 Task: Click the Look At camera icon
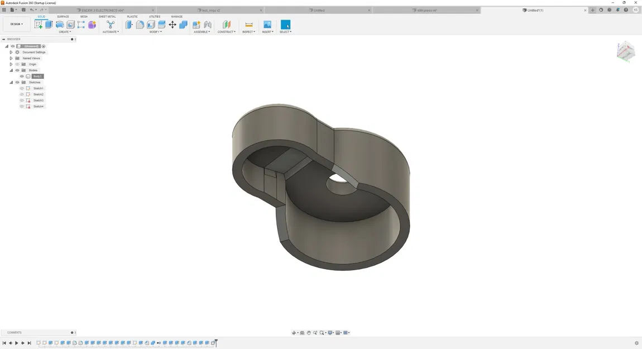pos(302,333)
